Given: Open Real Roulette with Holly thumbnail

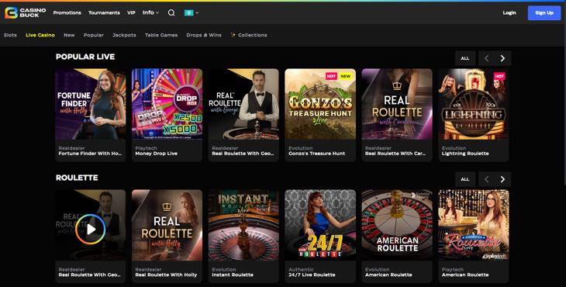Looking at the screenshot, I should [167, 225].
